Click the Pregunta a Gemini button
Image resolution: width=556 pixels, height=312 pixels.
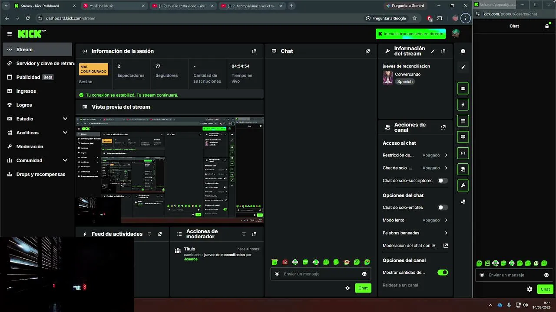405,6
